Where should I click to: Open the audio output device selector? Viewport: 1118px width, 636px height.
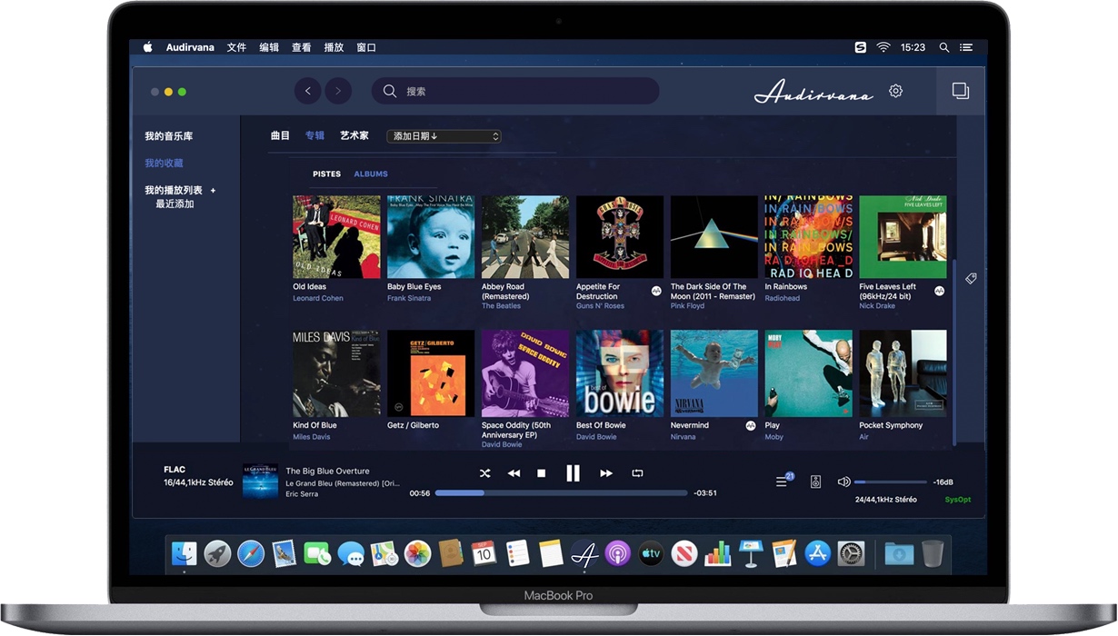pyautogui.click(x=815, y=482)
